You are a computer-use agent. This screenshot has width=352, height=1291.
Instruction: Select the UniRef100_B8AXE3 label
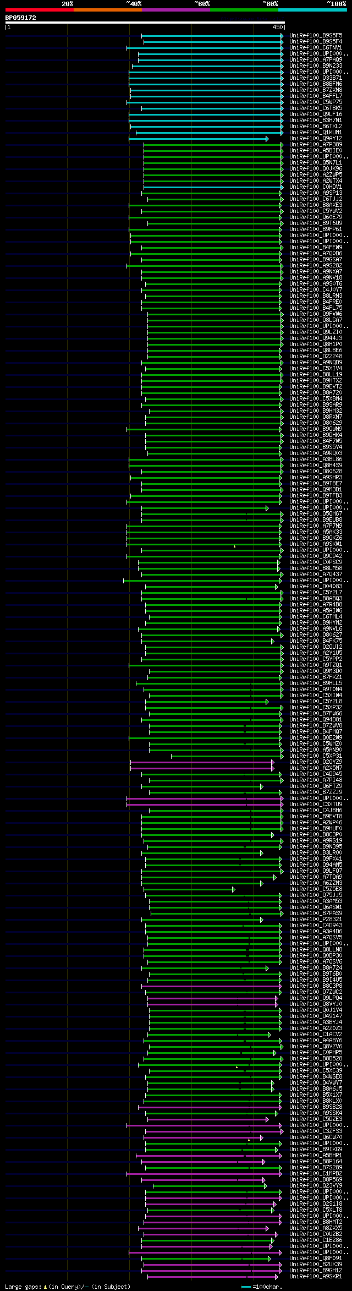(x=316, y=205)
